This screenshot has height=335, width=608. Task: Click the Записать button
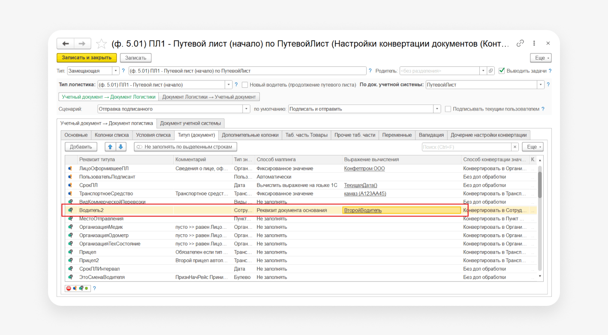[x=136, y=58]
